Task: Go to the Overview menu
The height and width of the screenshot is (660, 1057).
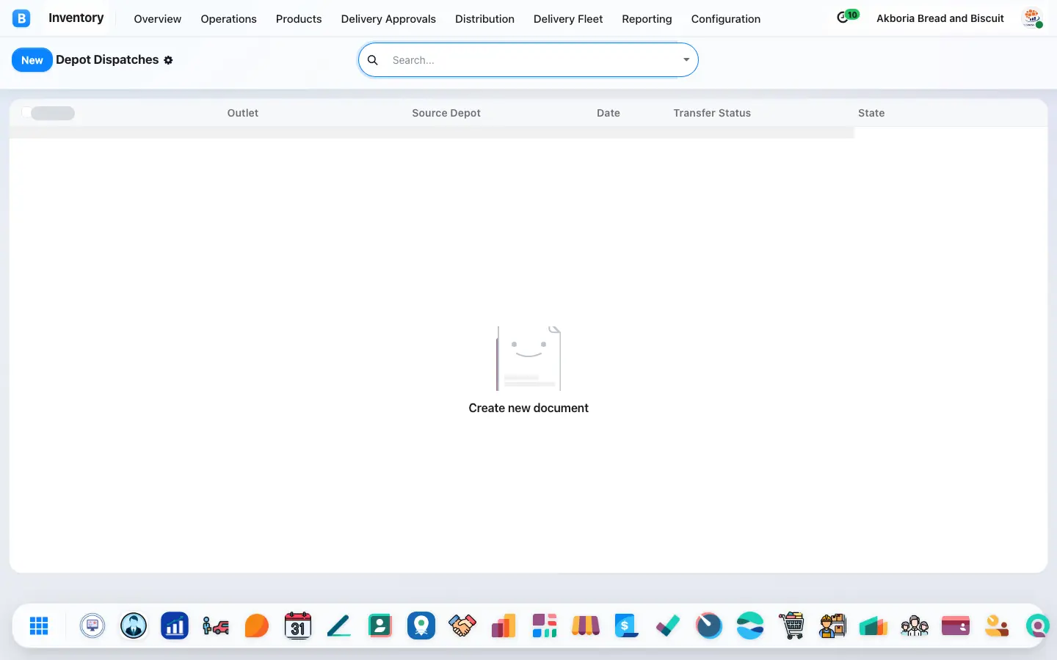Action: tap(157, 19)
